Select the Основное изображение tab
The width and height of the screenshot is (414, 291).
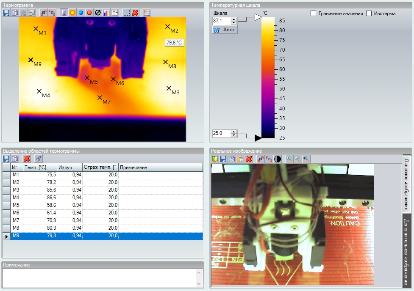coord(406,184)
